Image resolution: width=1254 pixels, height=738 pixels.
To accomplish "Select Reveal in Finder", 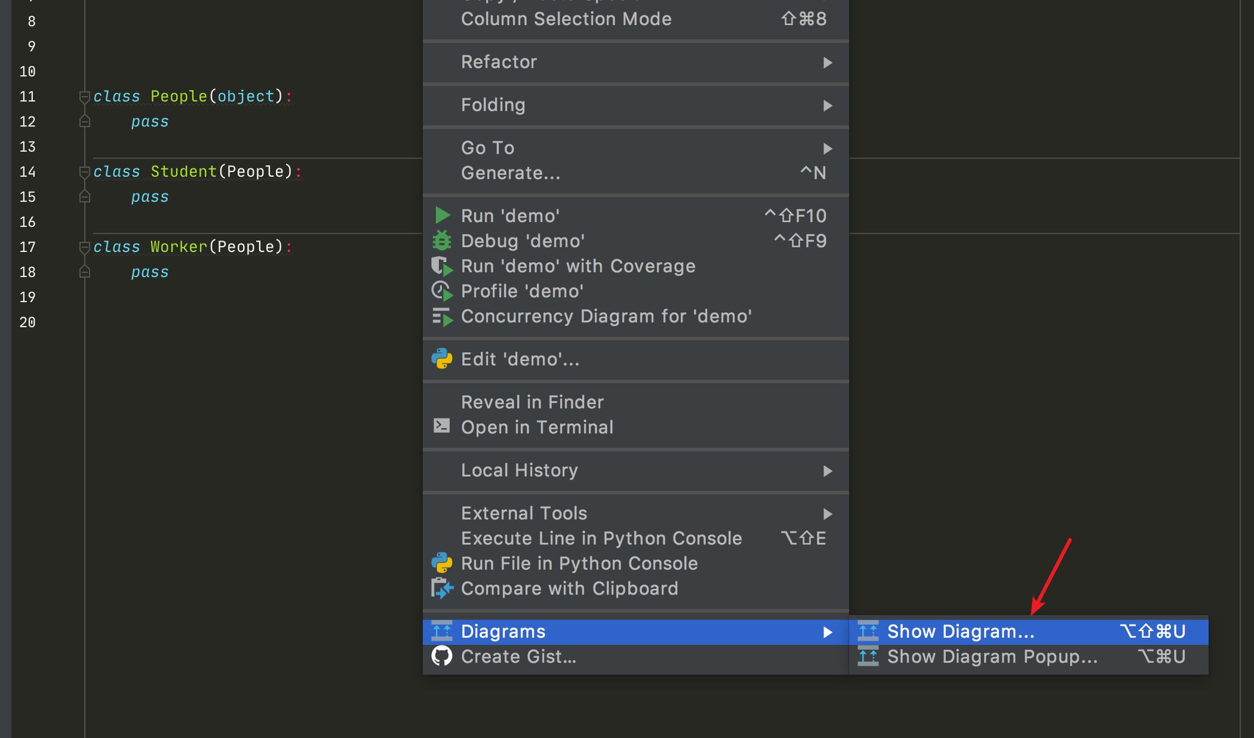I will tap(532, 402).
